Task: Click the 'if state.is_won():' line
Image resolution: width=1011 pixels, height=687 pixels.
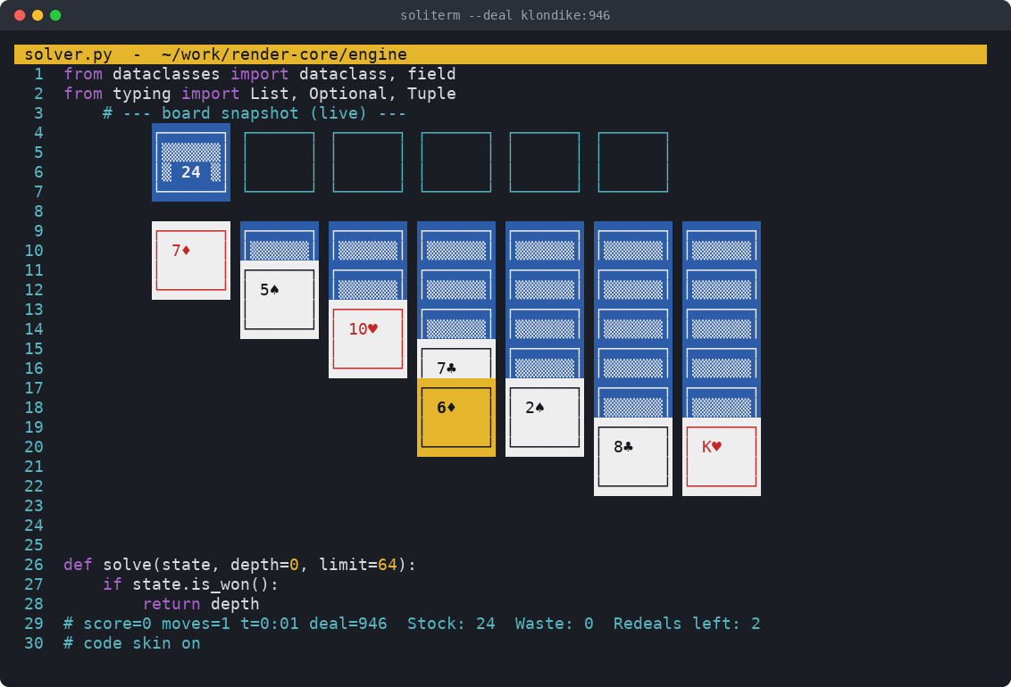Action: click(x=191, y=584)
